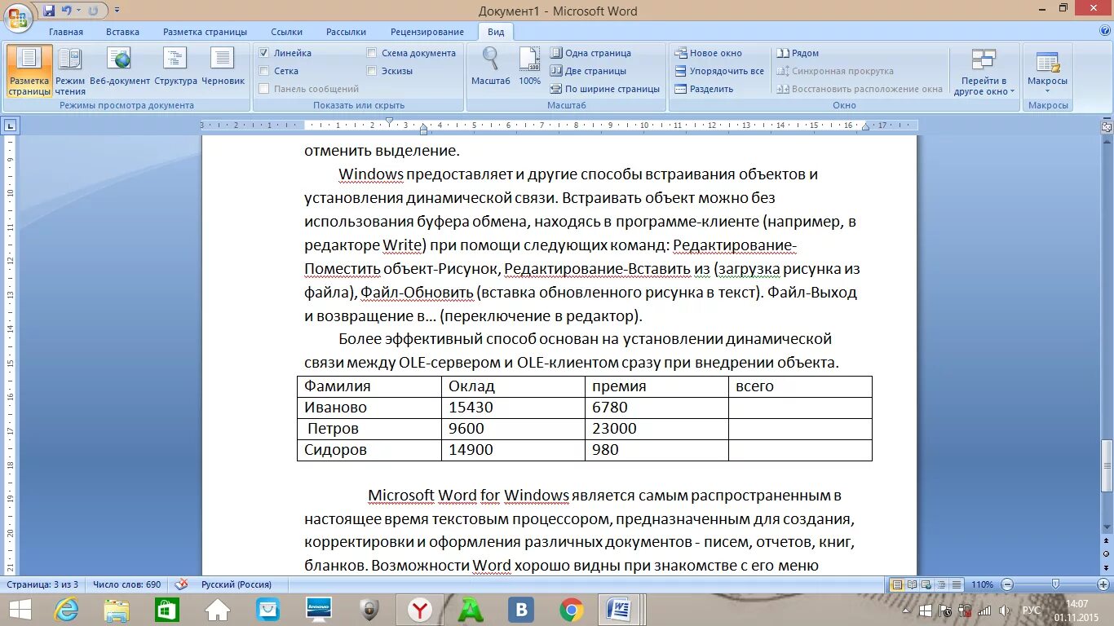Screen dimensions: 1114x626
Task: Enable the Схема документа checkbox
Action: click(x=372, y=53)
